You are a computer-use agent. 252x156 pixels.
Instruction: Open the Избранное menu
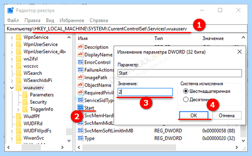point(72,21)
